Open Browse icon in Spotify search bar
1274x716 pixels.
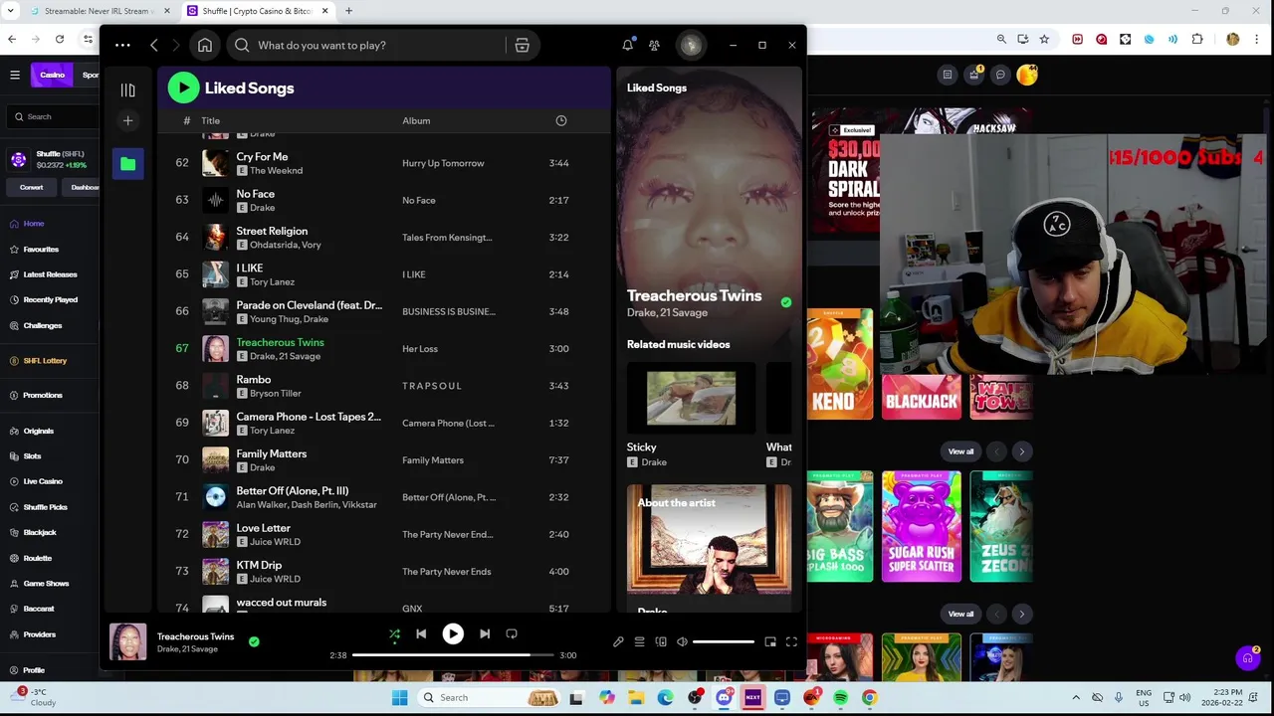pos(522,45)
